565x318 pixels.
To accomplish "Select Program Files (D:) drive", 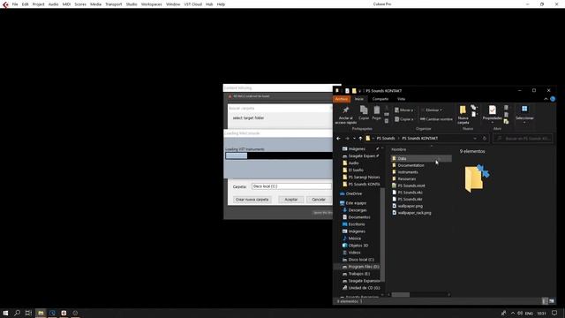I will (363, 267).
